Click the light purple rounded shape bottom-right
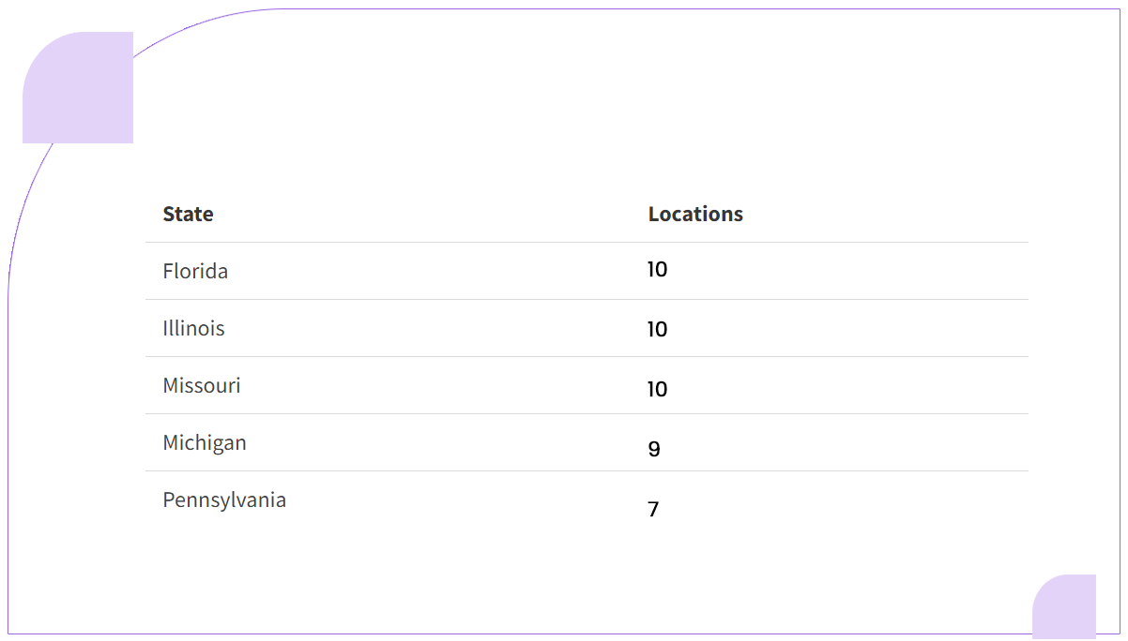The height and width of the screenshot is (641, 1128). (x=1064, y=607)
